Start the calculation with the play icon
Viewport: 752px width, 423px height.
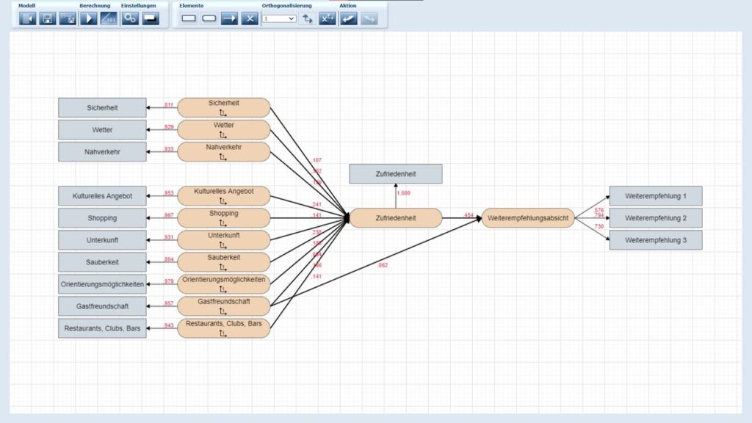coord(89,18)
